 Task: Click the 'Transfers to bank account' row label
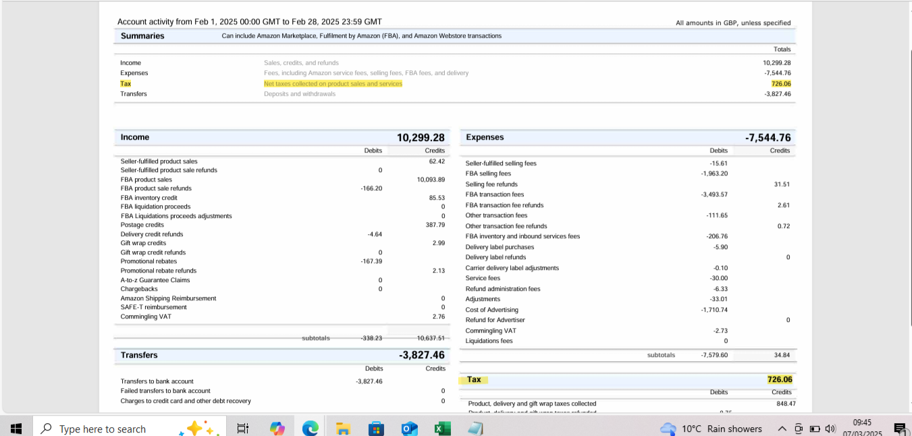(x=157, y=381)
